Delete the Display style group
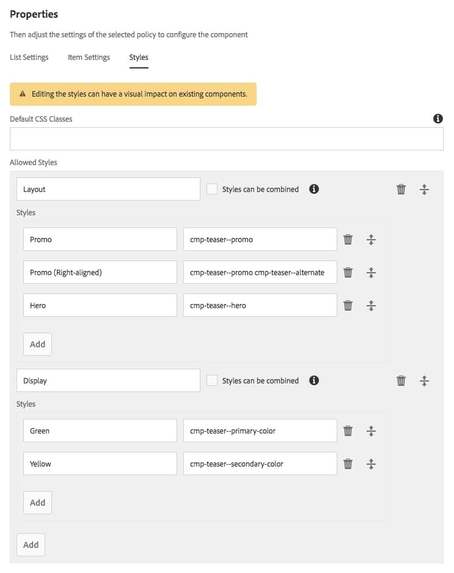Viewport: 454px width, 573px height. tap(401, 380)
